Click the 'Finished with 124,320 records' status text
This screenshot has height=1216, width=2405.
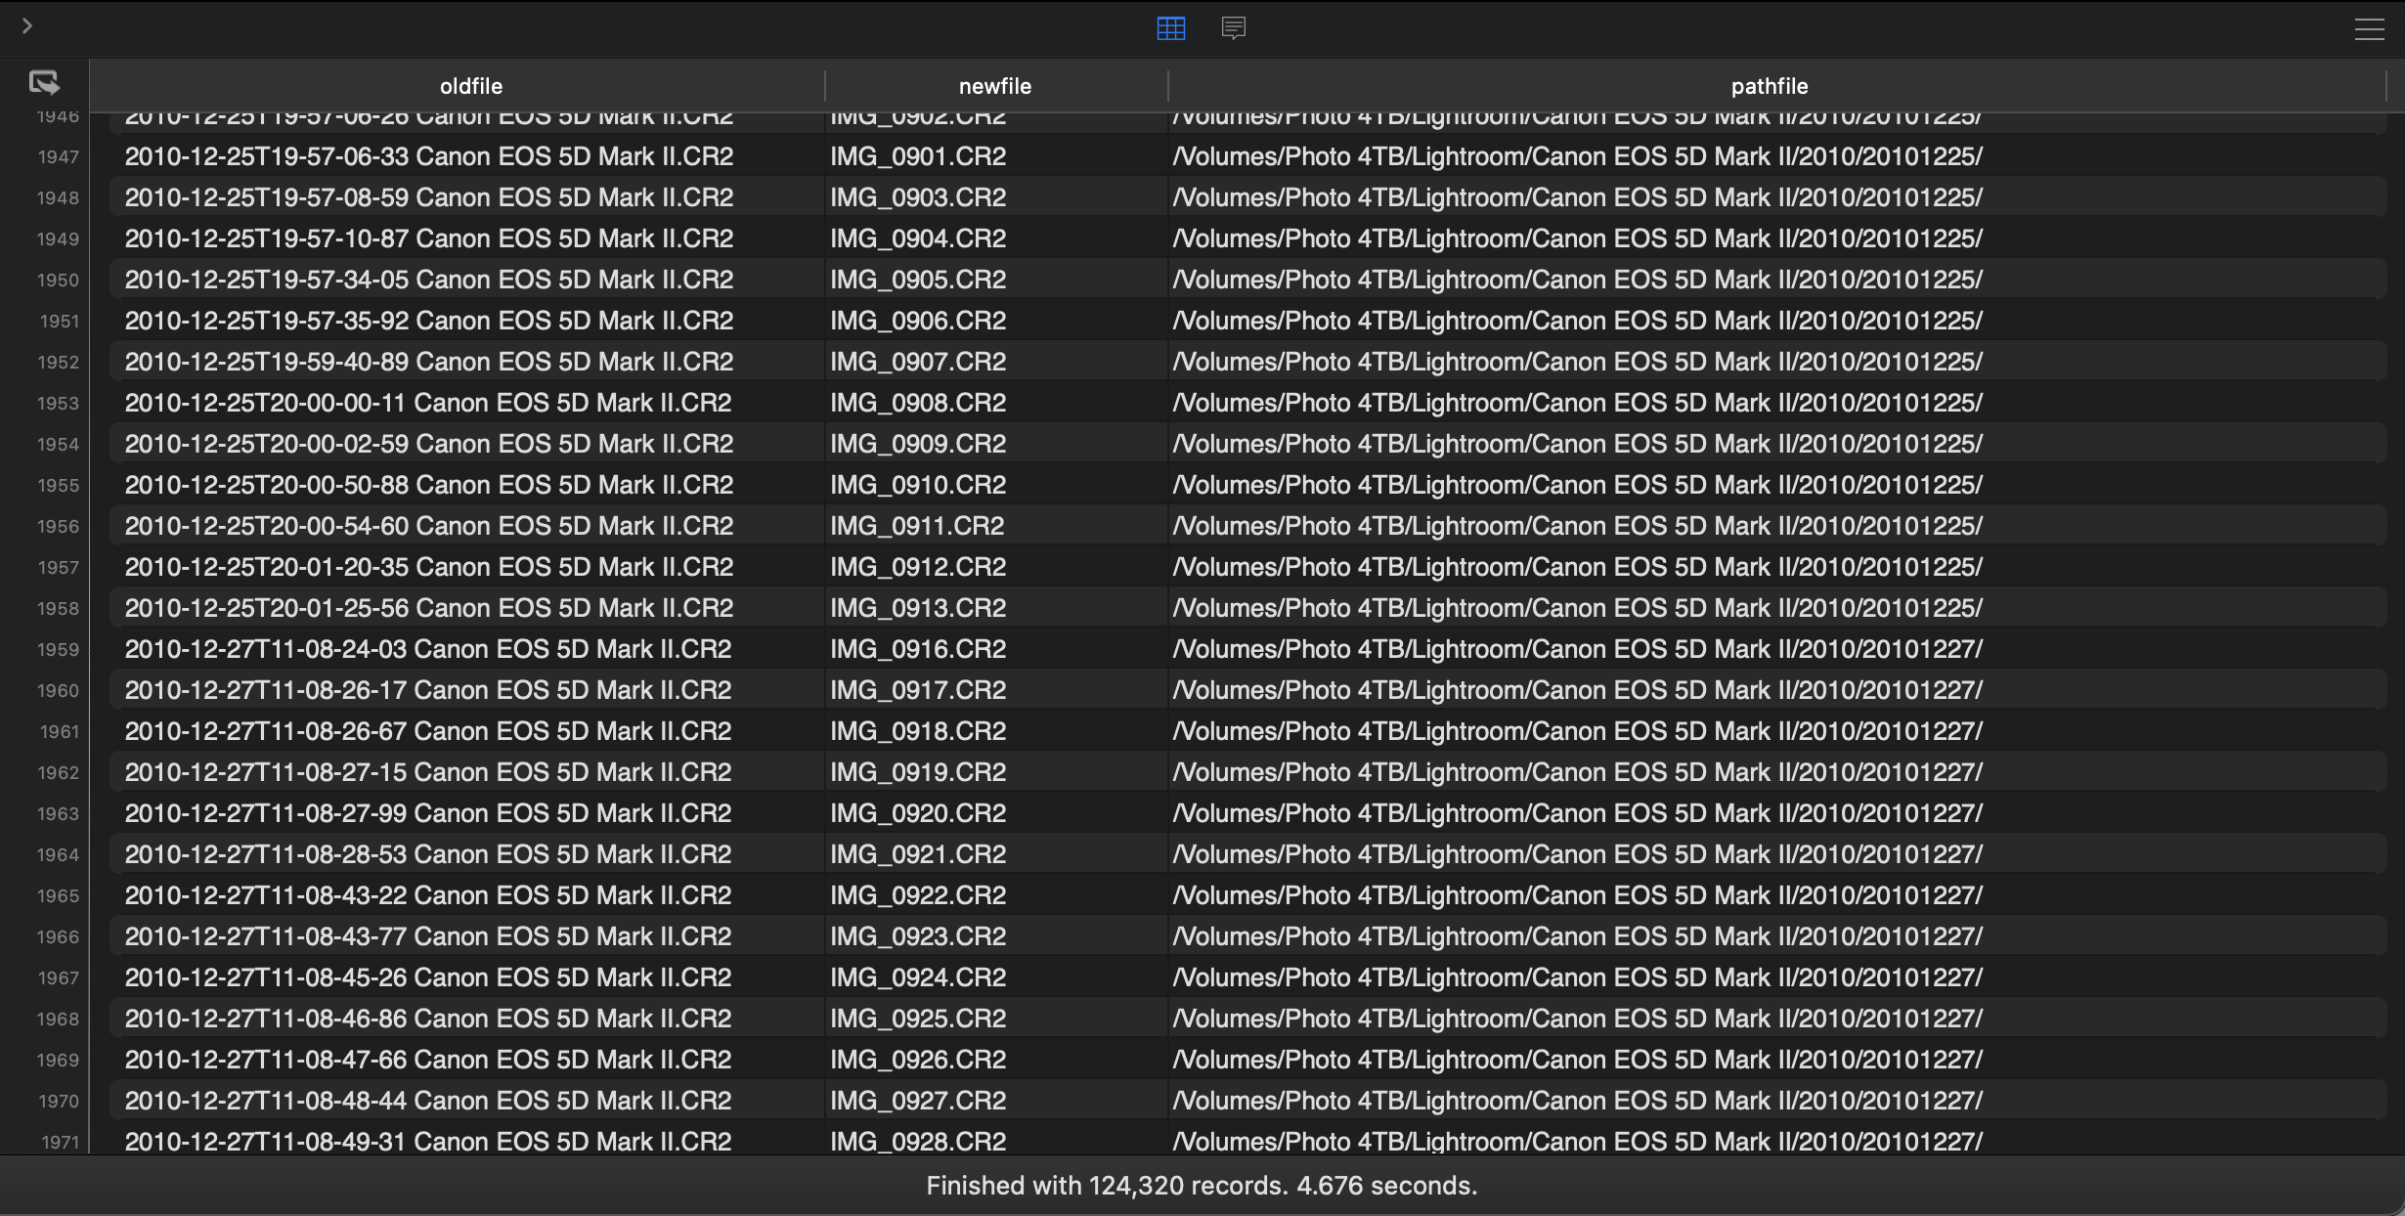point(1202,1186)
